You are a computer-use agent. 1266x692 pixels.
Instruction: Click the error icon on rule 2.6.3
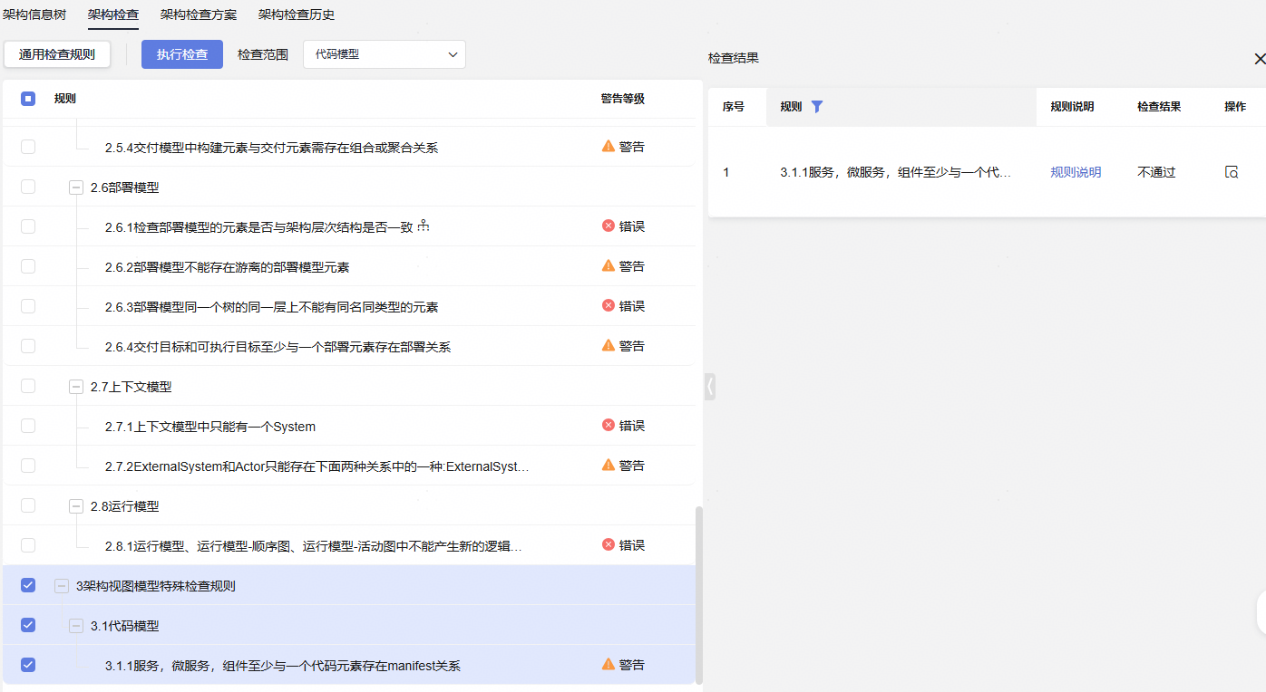609,306
